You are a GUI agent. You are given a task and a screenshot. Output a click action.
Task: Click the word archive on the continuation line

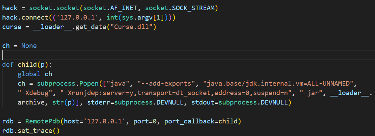[31, 103]
